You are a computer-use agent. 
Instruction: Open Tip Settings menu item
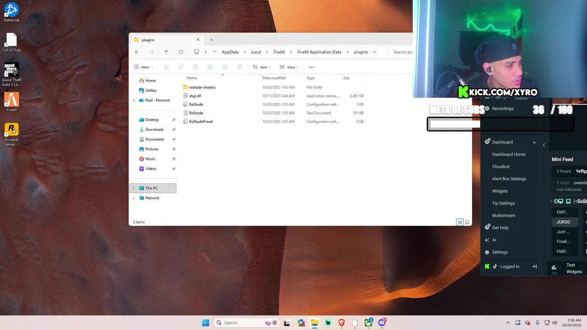(x=504, y=203)
